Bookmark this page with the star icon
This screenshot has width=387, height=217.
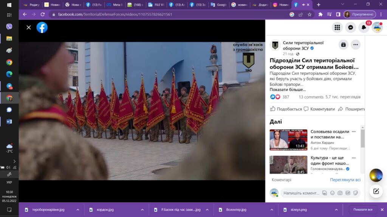click(x=310, y=14)
